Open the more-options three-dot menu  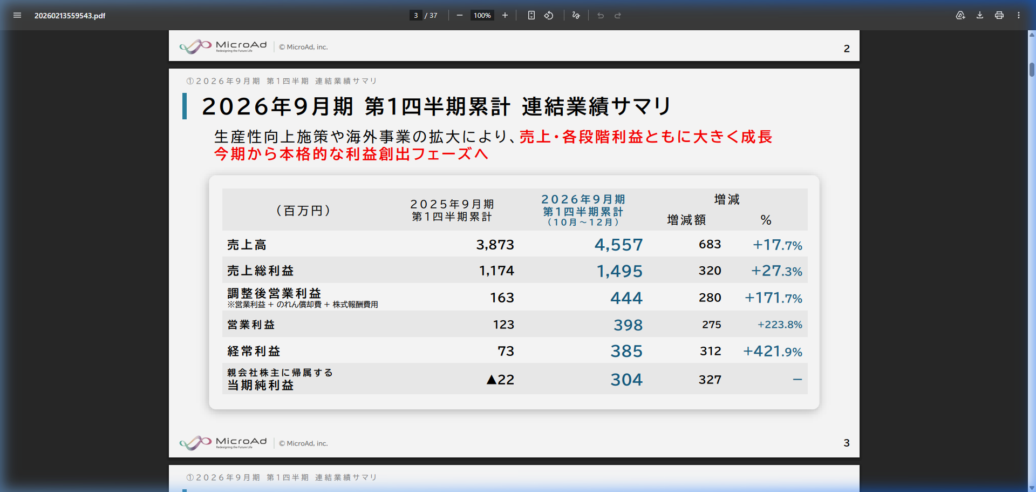click(x=1019, y=15)
